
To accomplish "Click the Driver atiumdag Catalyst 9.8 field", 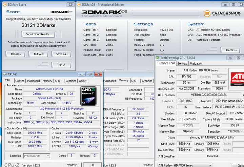I will pyautogui.click(x=210, y=138).
